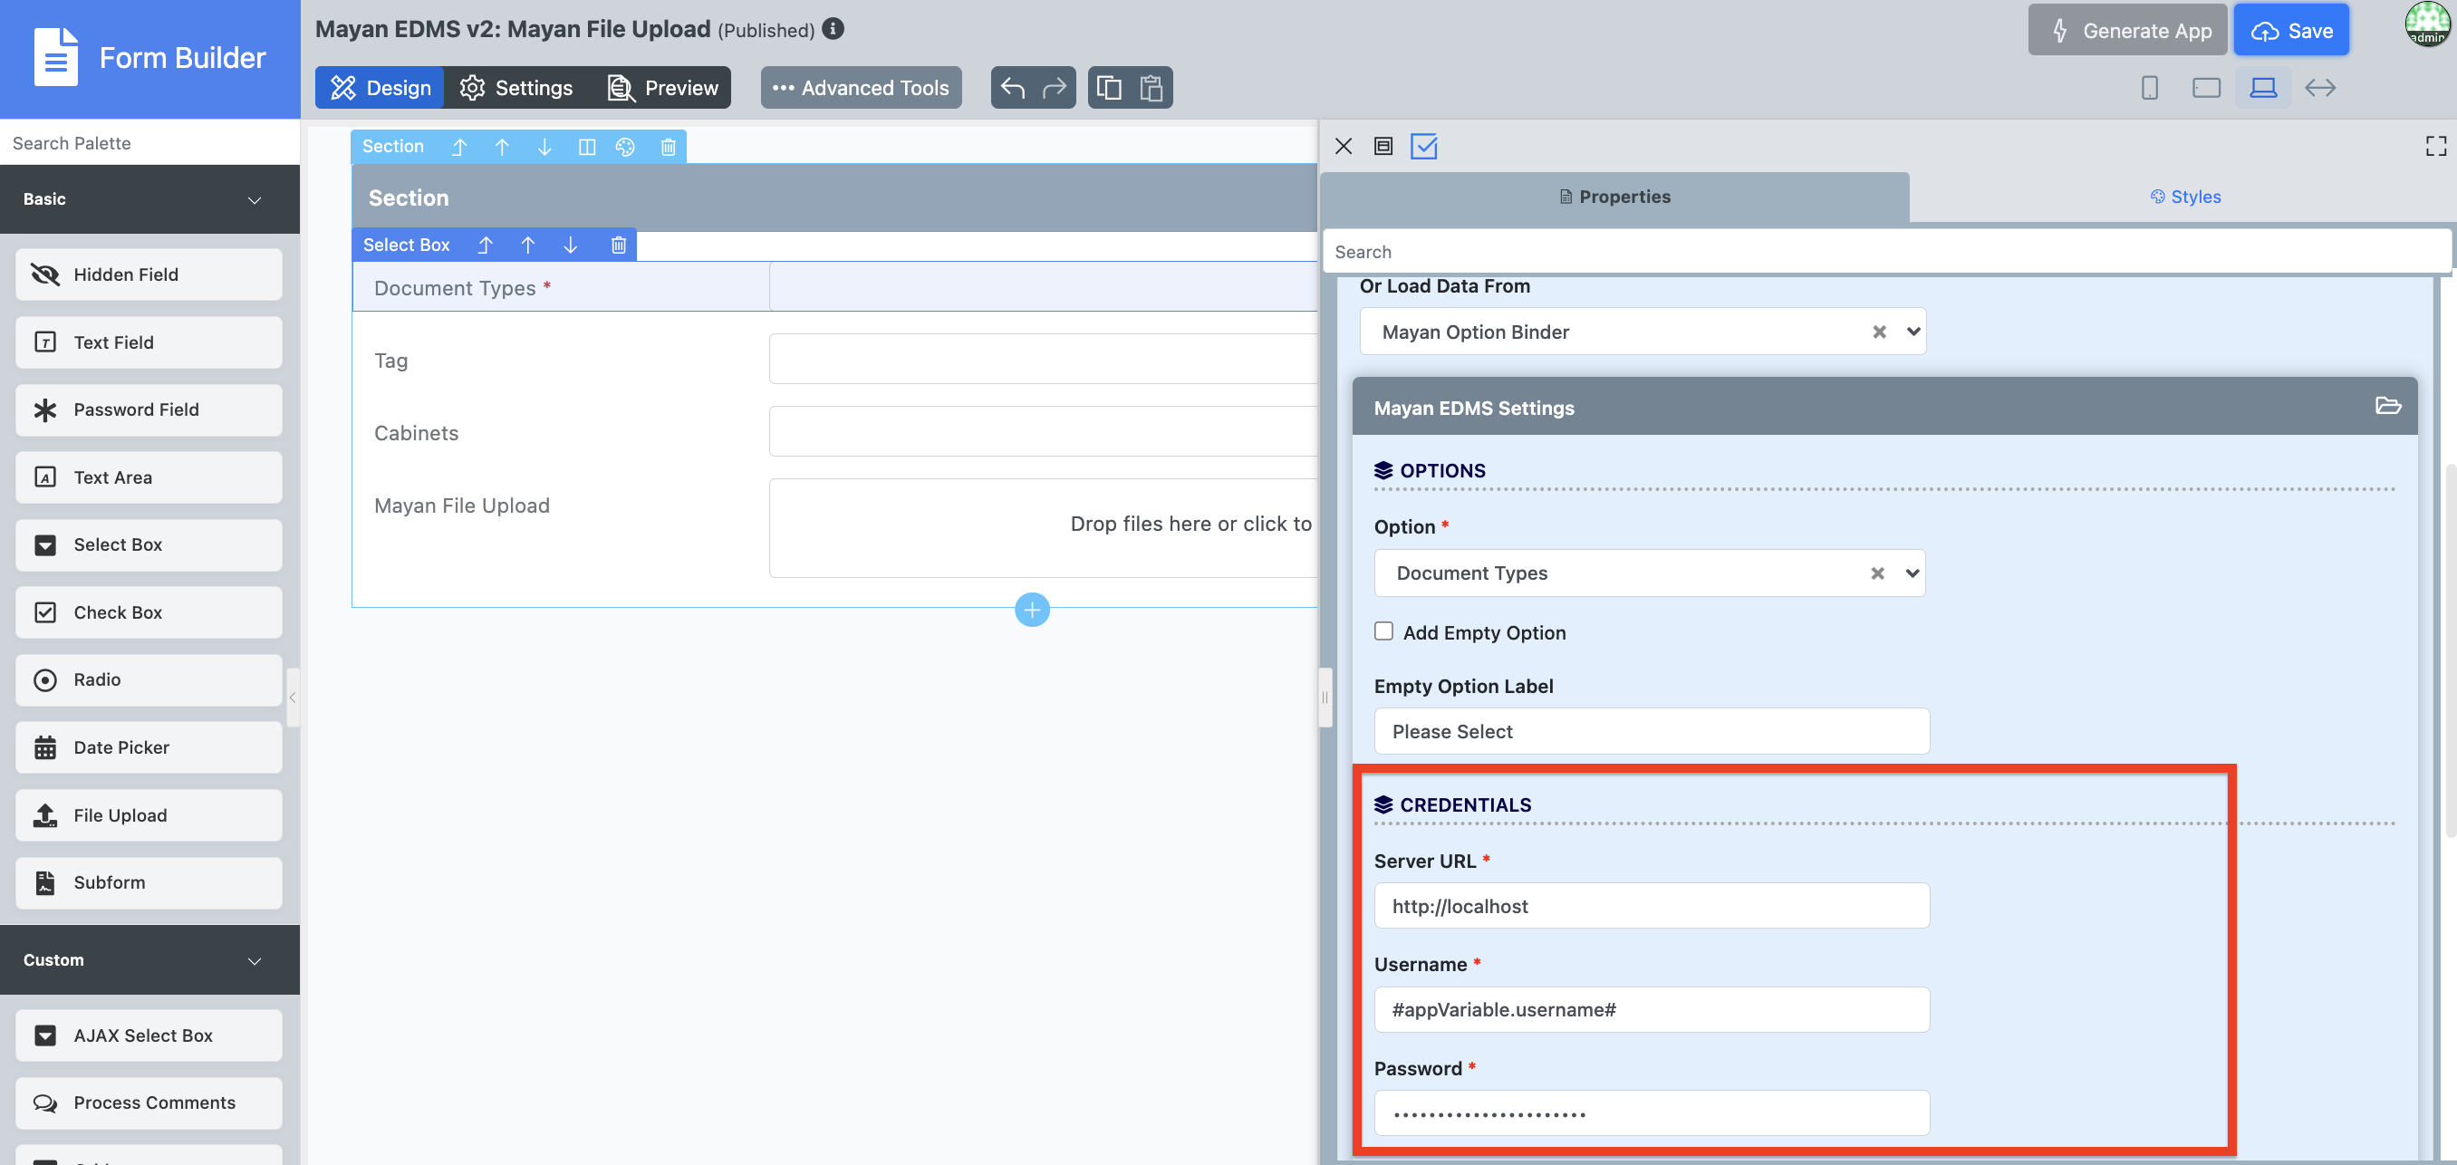The width and height of the screenshot is (2457, 1165).
Task: Click blue plus button to add section
Action: (x=1032, y=609)
